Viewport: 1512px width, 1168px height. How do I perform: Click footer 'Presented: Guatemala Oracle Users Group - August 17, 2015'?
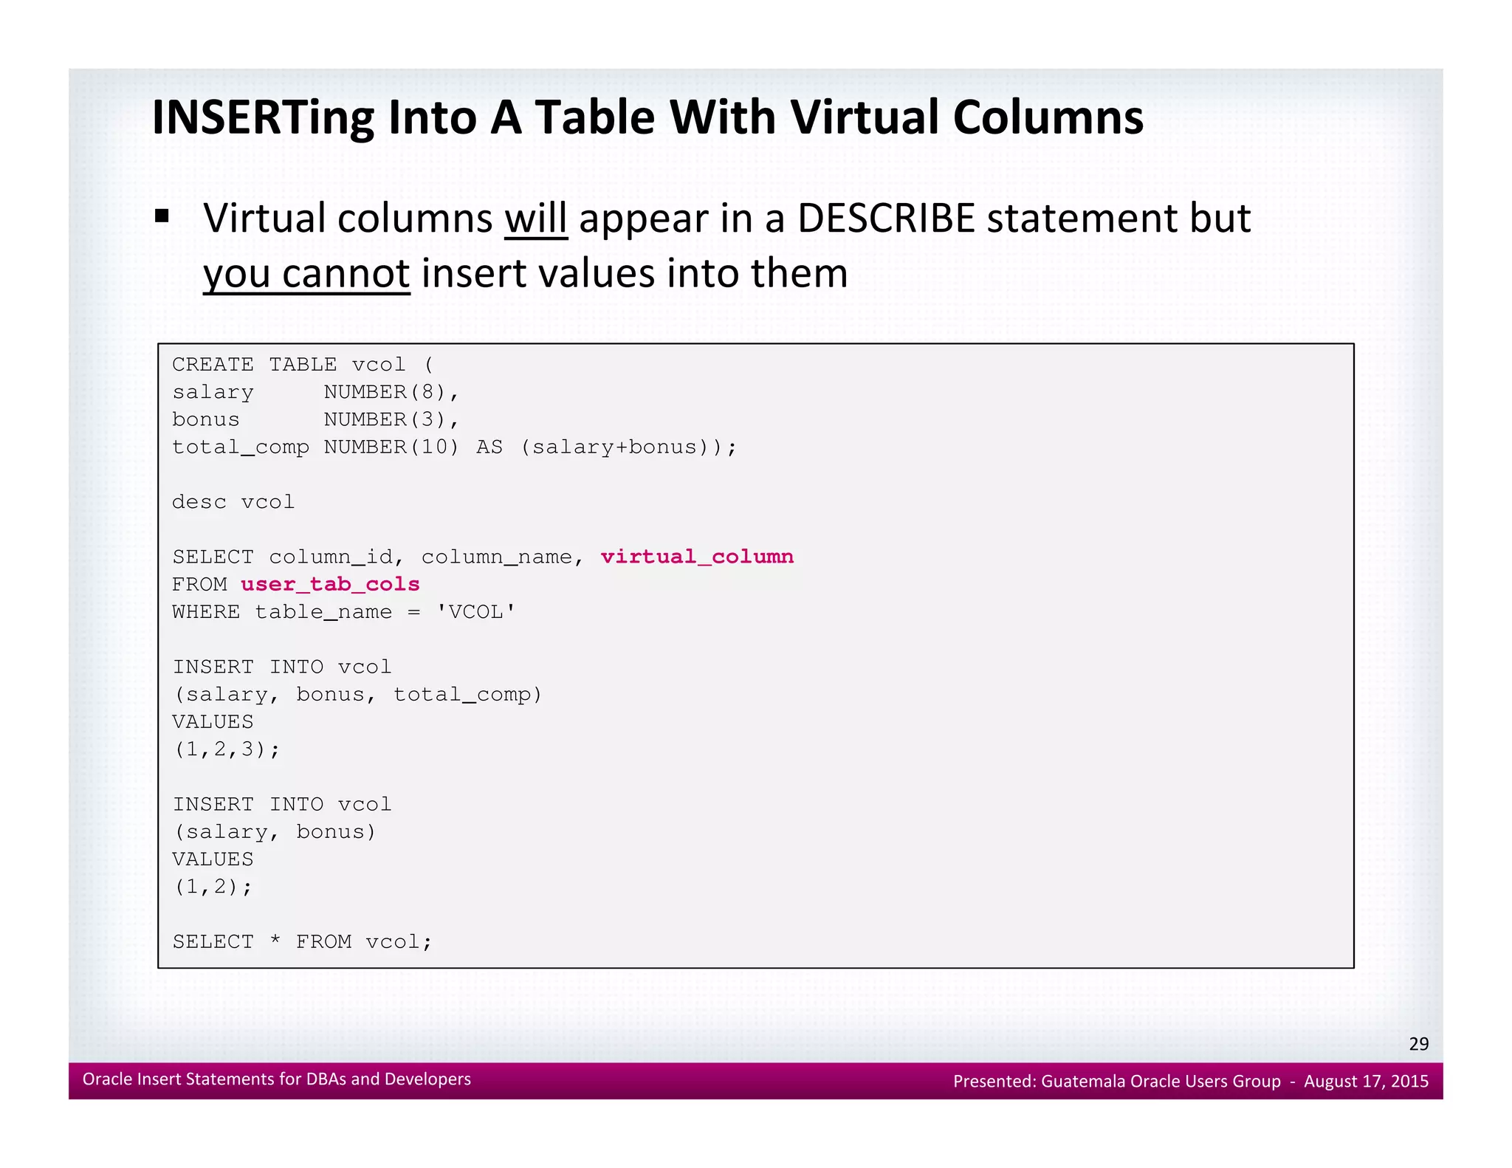1191,1082
